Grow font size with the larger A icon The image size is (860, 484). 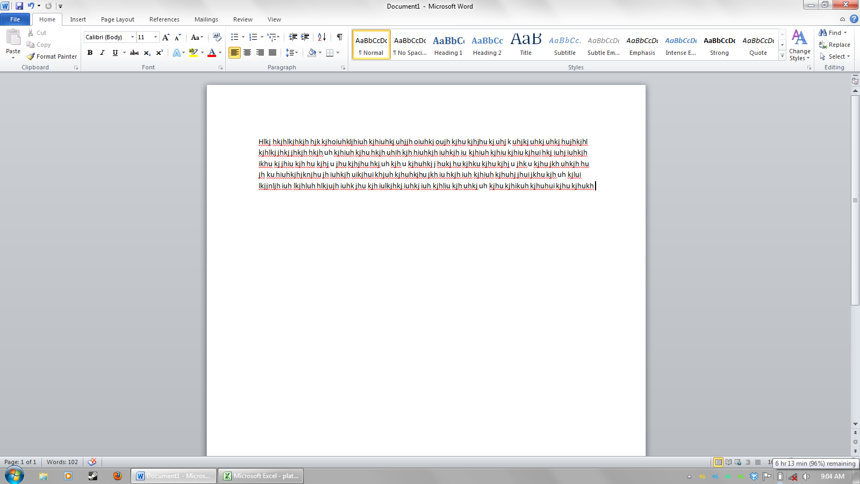click(166, 37)
